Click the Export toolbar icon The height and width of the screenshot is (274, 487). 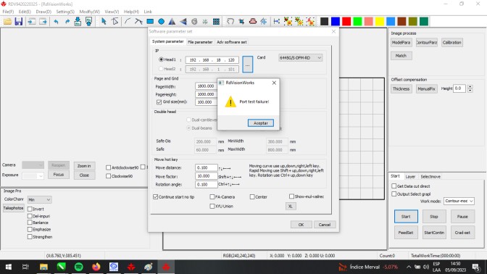pyautogui.click(x=43, y=22)
